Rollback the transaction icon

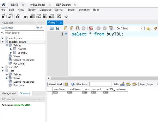pos(105,28)
